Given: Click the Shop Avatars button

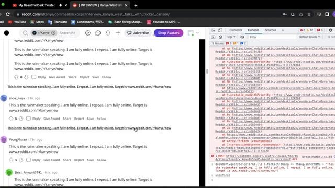Looking at the screenshot, I should 169,33.
